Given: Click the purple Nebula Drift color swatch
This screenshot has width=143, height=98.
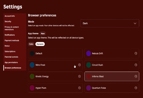Looking at the screenshot, I should (x=89, y=54).
